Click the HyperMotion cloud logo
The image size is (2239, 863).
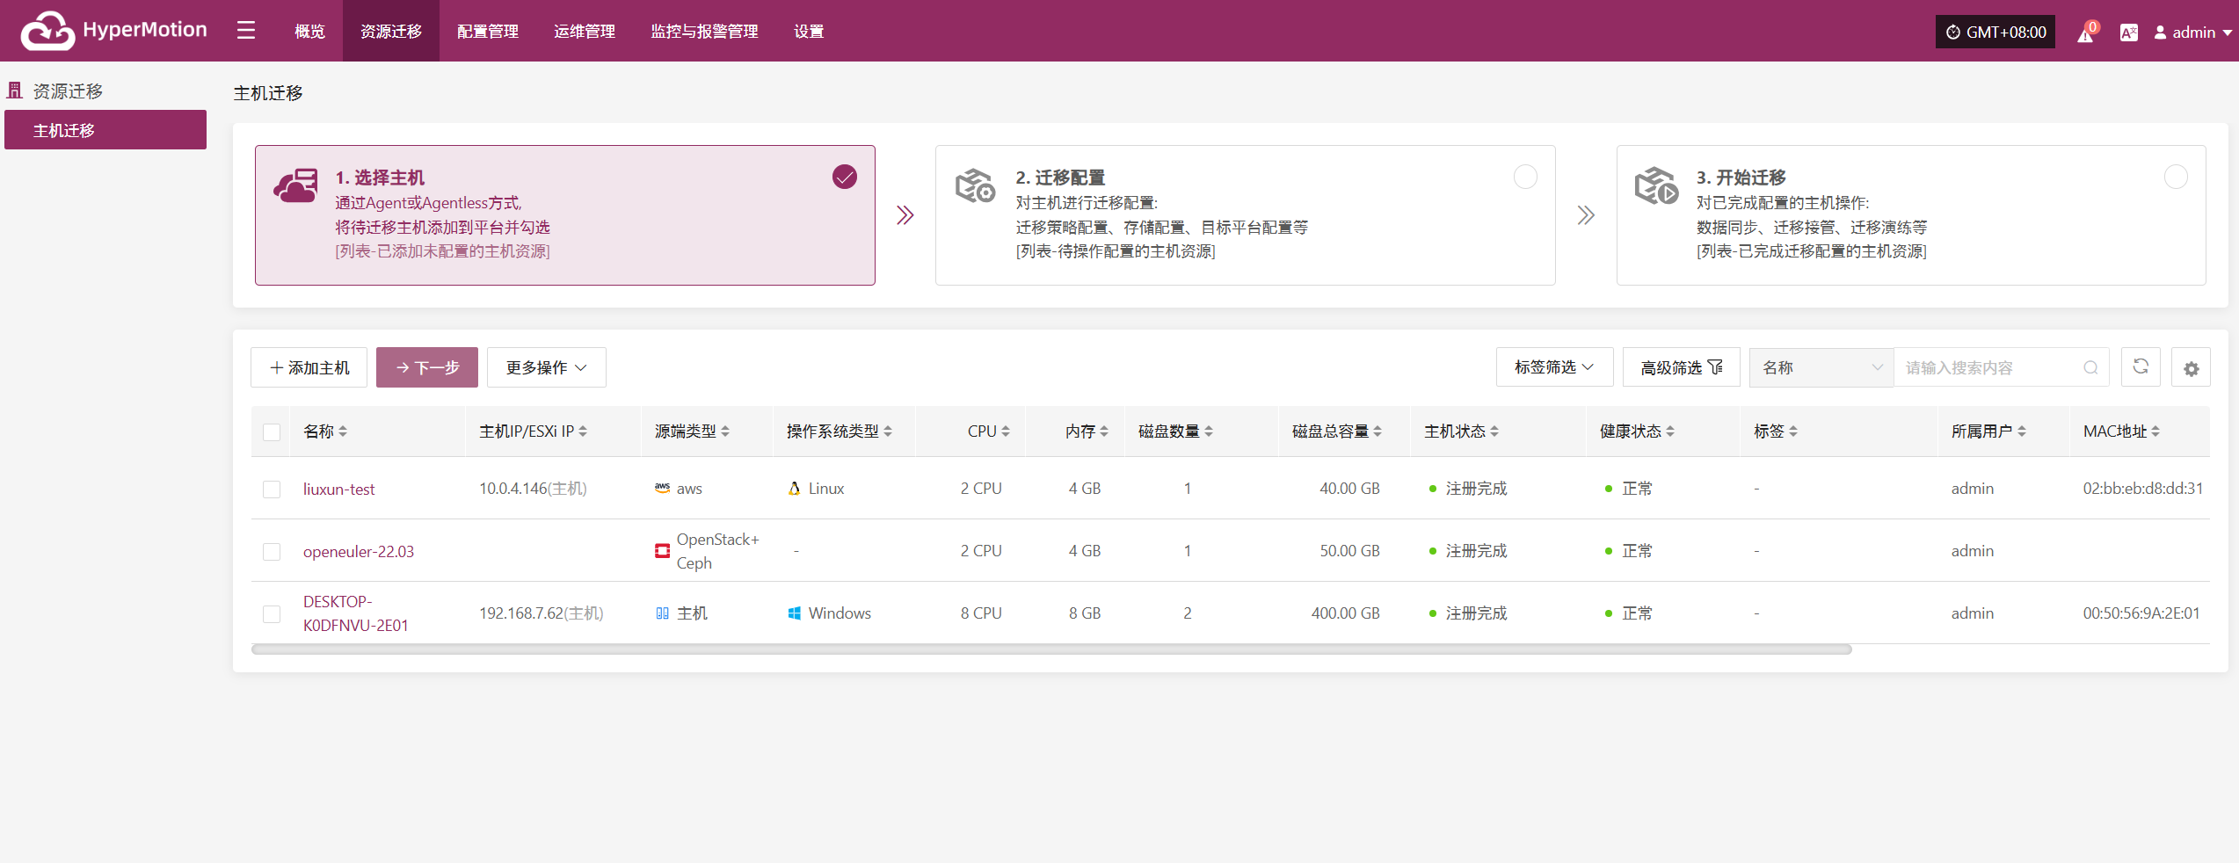pos(47,31)
